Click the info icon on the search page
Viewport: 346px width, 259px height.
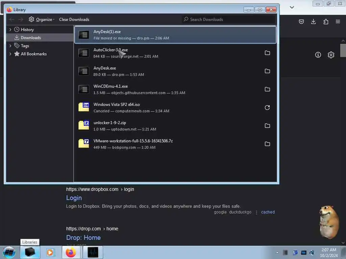(x=318, y=55)
